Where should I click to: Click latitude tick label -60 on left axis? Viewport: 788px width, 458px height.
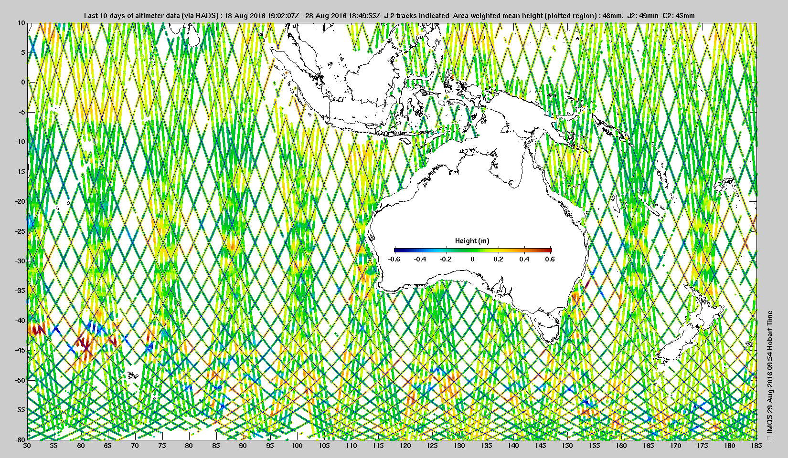pyautogui.click(x=20, y=439)
